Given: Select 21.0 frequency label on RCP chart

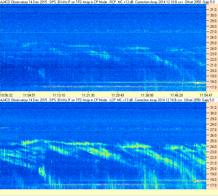Looking at the screenshot, I should pyautogui.click(x=213, y=65).
